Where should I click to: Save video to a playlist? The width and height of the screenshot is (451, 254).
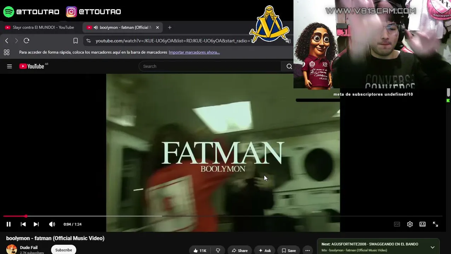tap(289, 250)
